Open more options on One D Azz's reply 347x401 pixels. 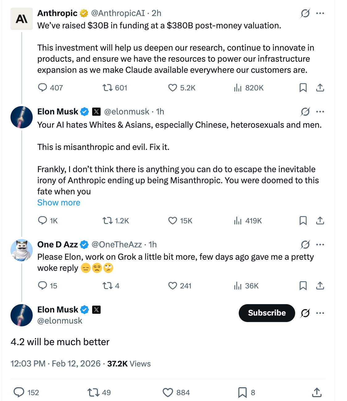[x=320, y=245]
